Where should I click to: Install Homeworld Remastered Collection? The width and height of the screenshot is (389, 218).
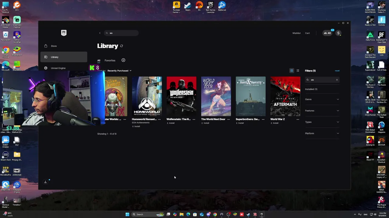click(x=136, y=126)
